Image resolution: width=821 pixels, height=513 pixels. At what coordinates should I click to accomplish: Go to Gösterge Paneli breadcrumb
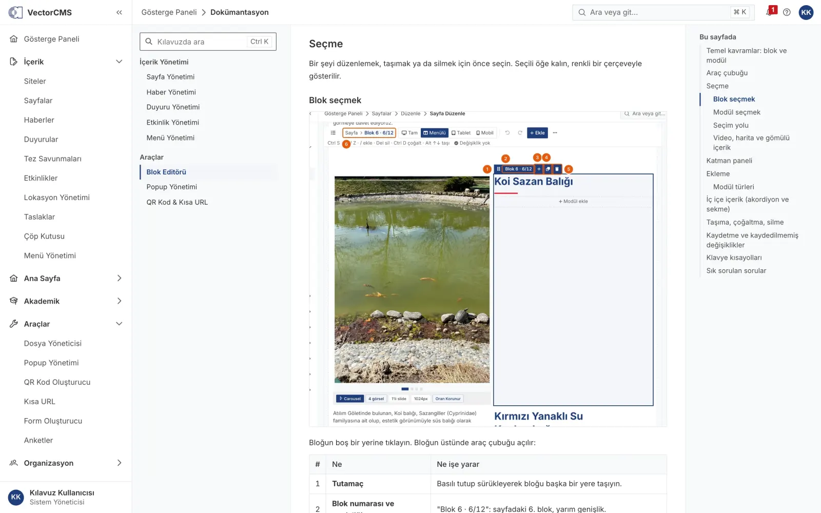(x=169, y=12)
